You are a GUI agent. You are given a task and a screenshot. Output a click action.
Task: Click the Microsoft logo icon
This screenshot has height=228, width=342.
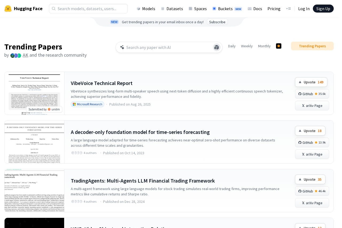[x=74, y=104]
